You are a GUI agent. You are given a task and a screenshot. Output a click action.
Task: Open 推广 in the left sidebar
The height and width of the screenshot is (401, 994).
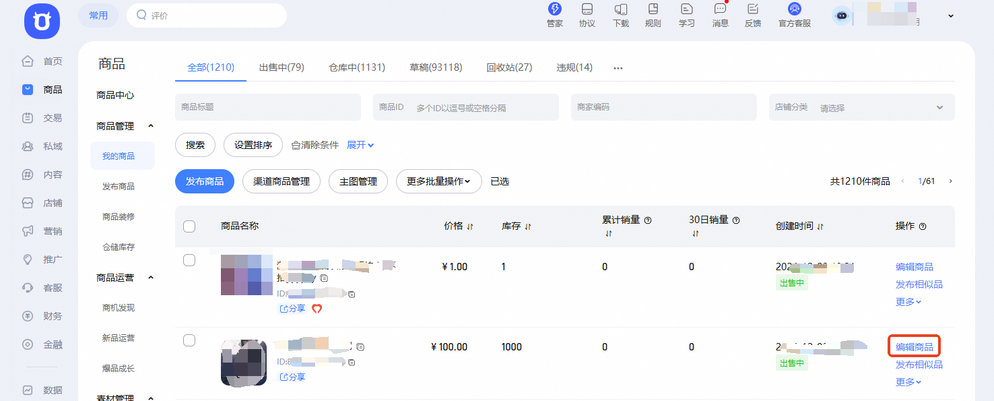point(42,259)
